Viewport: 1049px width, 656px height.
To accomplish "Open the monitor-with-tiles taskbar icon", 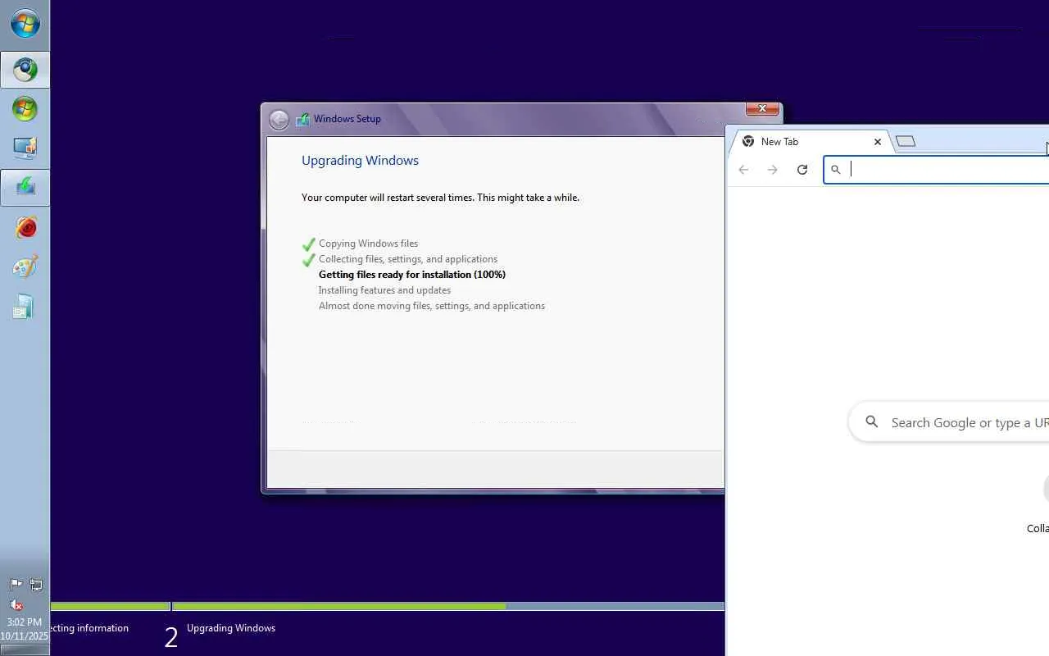I will [x=25, y=148].
